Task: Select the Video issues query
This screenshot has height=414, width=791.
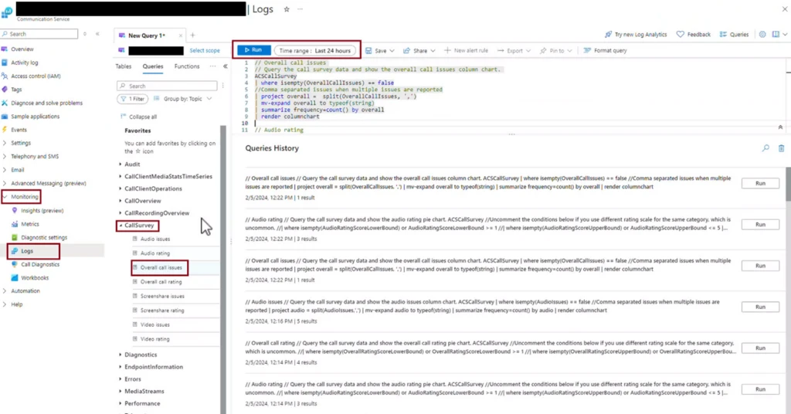Action: coord(154,324)
